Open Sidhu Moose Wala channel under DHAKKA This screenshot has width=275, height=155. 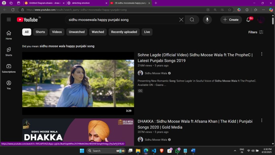(x=156, y=140)
